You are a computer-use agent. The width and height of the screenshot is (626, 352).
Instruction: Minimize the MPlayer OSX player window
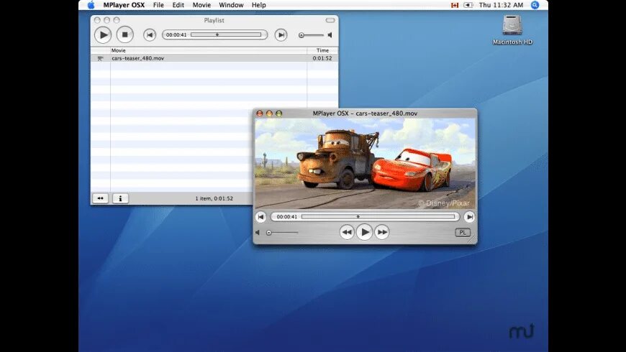(269, 114)
